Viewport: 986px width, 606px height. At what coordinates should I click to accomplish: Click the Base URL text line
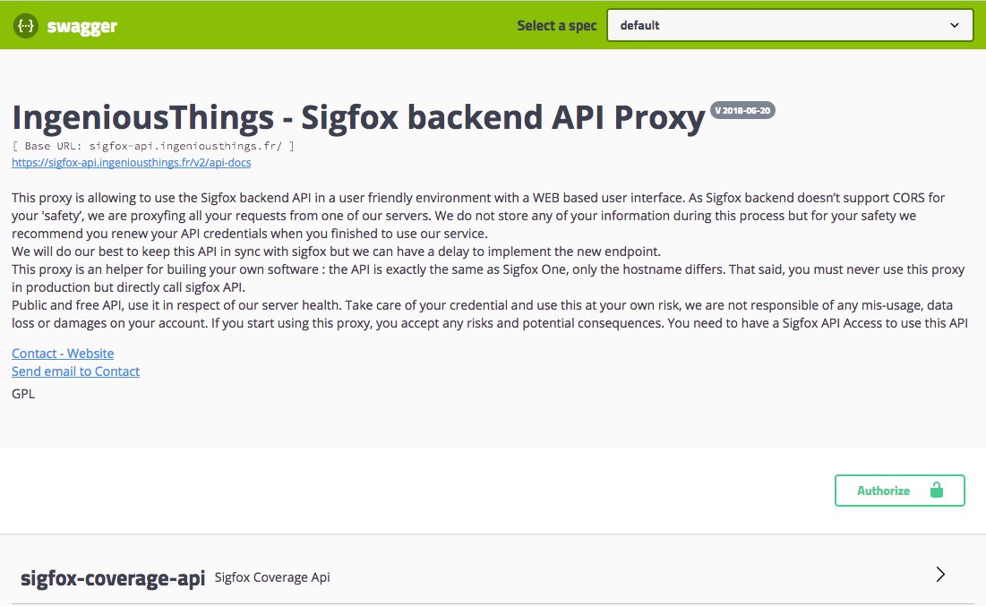coord(153,146)
